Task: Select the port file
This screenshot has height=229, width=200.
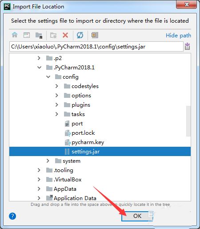Action: click(77, 124)
